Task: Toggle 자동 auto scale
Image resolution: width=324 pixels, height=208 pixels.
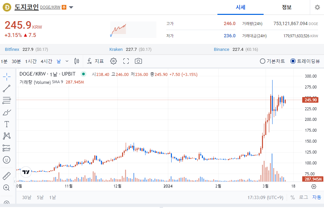Action: click(316, 197)
